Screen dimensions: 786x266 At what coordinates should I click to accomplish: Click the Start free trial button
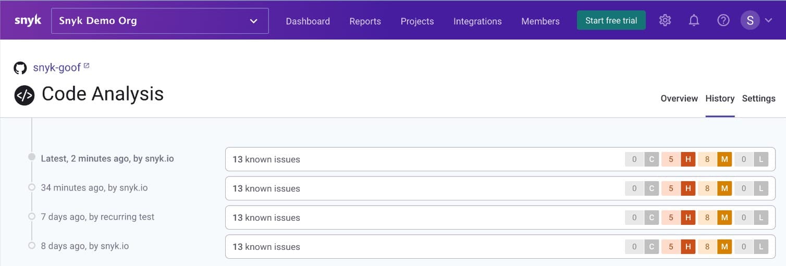[x=611, y=20]
